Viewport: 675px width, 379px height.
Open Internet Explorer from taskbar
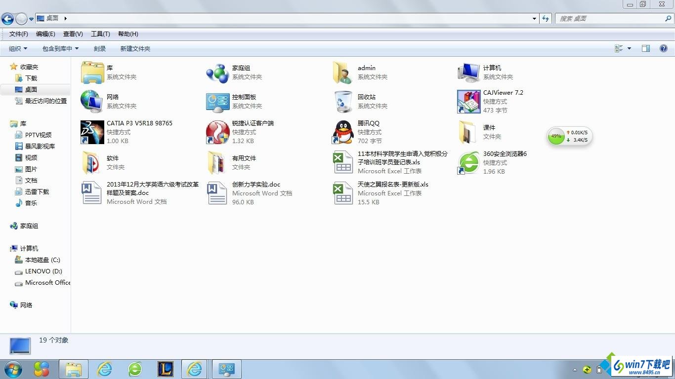(104, 369)
